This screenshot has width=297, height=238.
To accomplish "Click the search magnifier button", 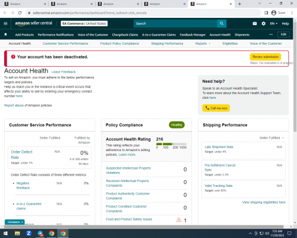I will click(222, 23).
